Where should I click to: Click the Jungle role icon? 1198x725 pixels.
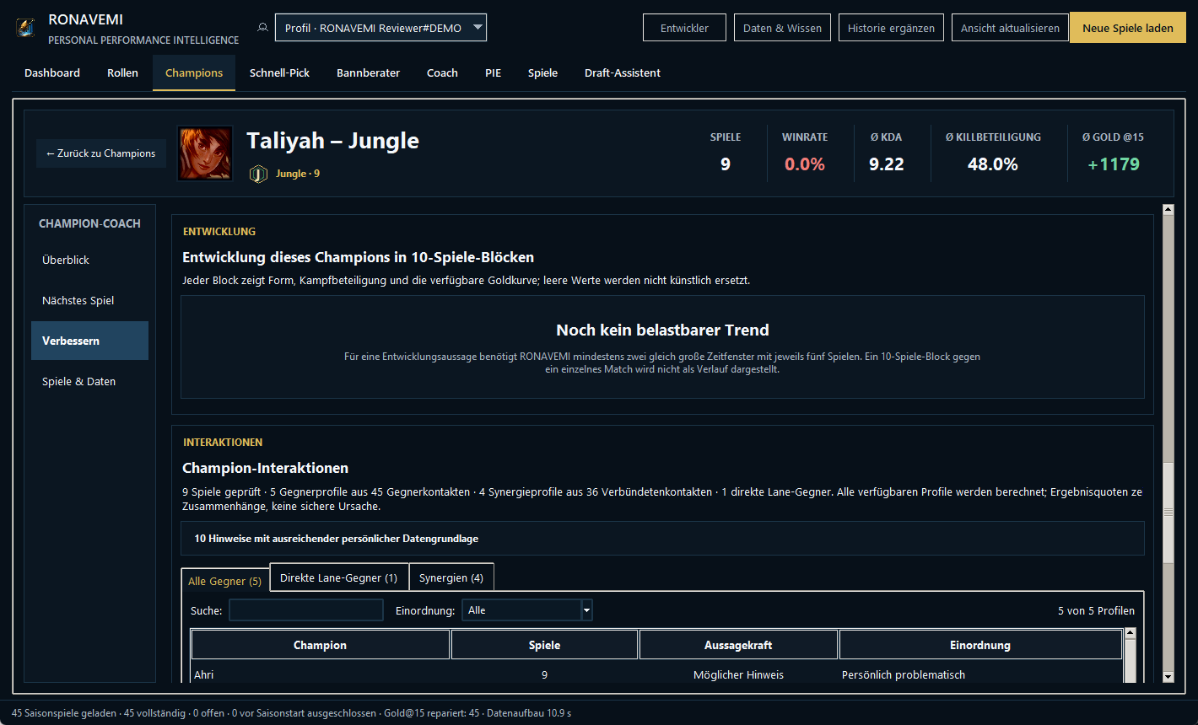pyautogui.click(x=258, y=174)
